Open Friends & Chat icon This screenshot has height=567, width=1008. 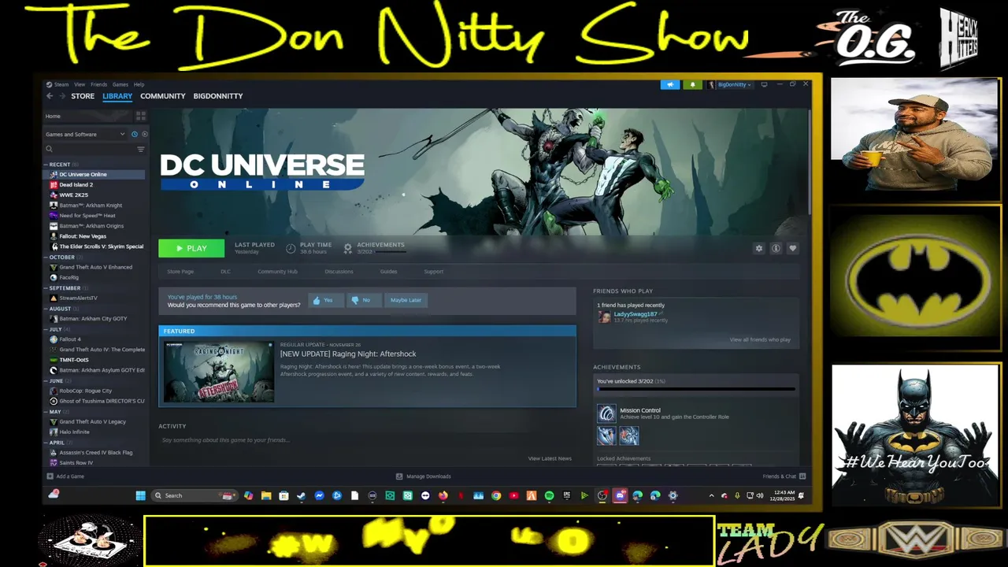pos(802,476)
